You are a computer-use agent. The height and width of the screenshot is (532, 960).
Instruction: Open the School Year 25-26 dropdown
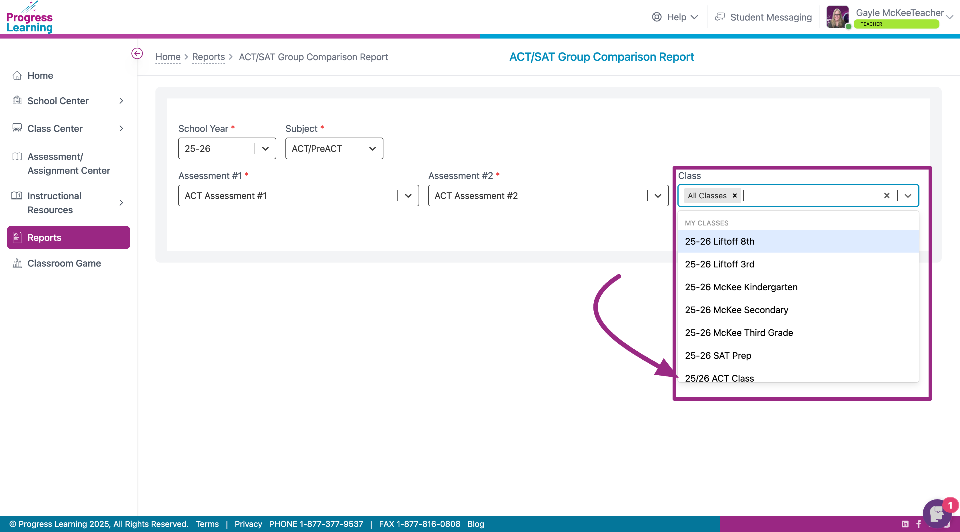pos(265,148)
